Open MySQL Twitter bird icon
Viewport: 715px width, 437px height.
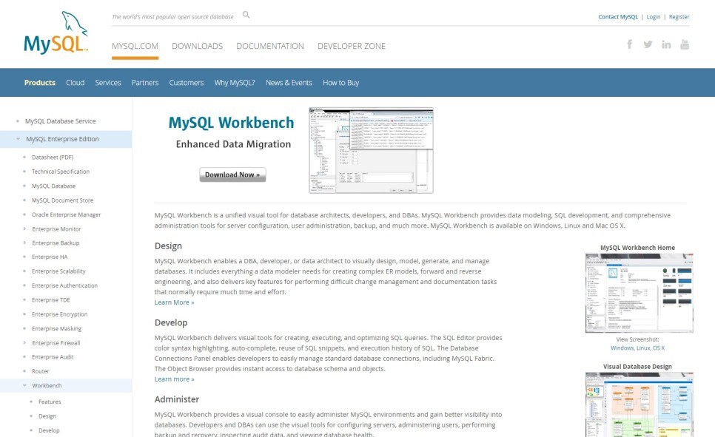click(648, 44)
